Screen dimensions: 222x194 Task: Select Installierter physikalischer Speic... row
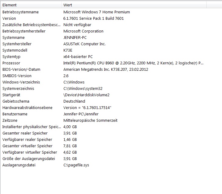click(32, 127)
